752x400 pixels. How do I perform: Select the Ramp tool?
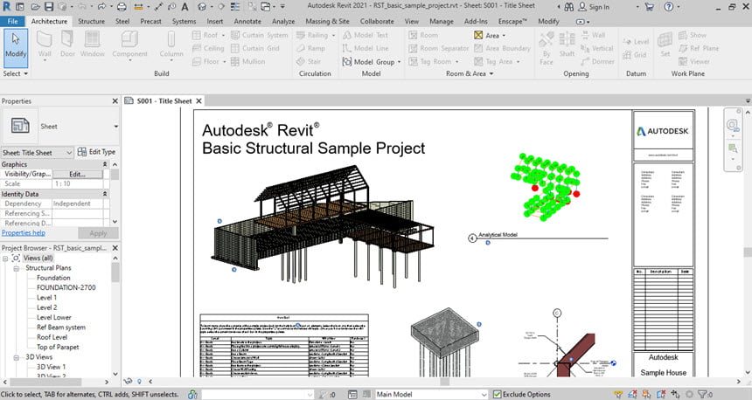[310, 48]
